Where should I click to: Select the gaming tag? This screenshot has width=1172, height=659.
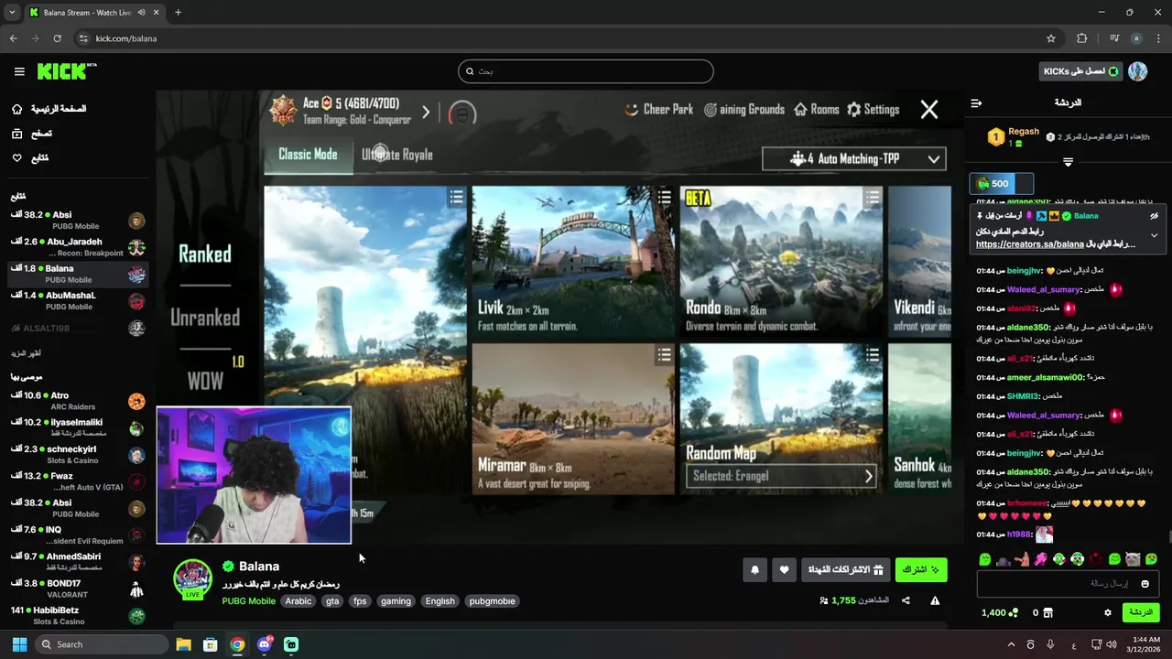pyautogui.click(x=396, y=601)
